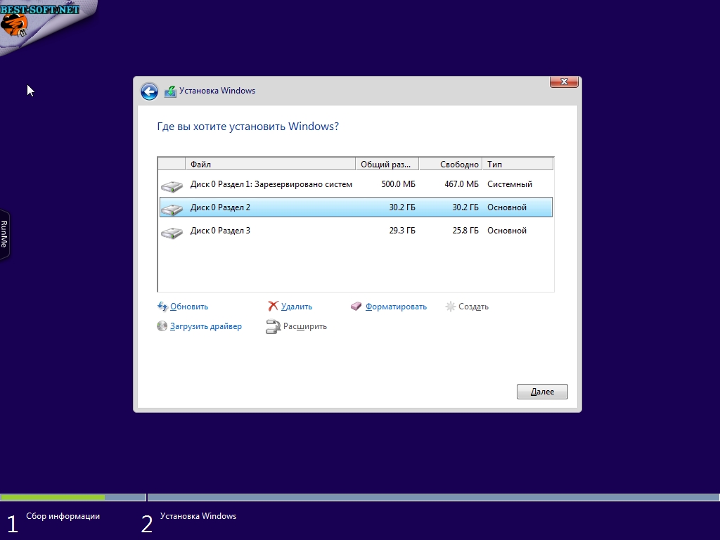Select the 29.3 ГБ partition row

pyautogui.click(x=356, y=231)
